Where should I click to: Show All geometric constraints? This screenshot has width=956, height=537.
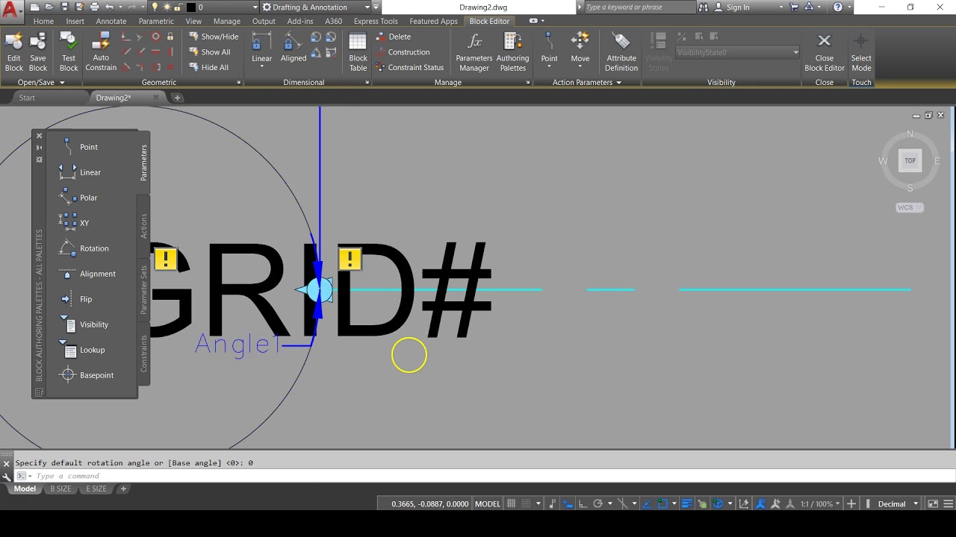(x=209, y=52)
